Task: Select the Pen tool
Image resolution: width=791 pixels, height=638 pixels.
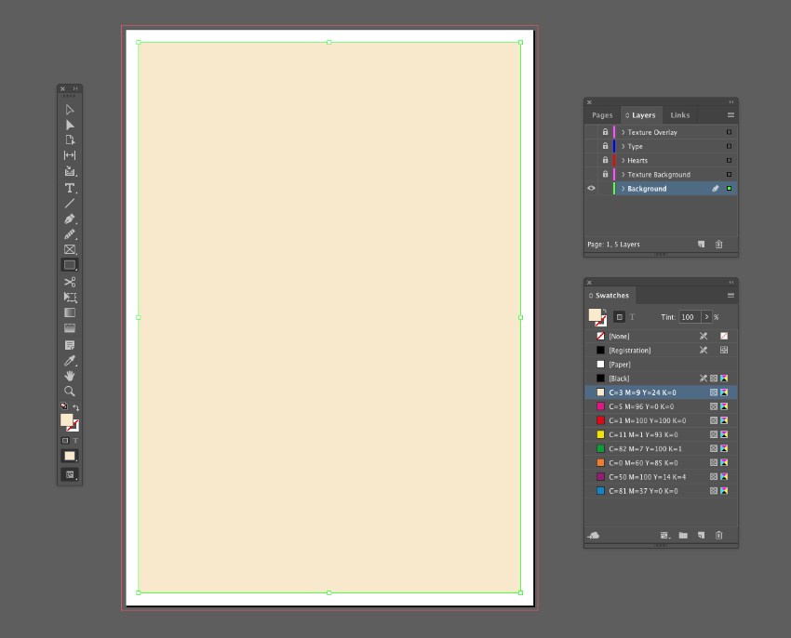Action: click(x=68, y=217)
